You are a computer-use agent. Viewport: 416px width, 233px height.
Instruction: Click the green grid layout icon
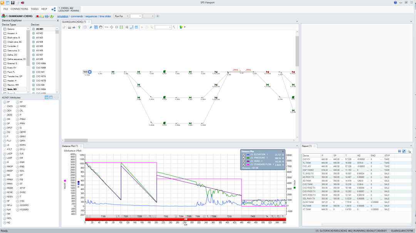click(x=121, y=27)
